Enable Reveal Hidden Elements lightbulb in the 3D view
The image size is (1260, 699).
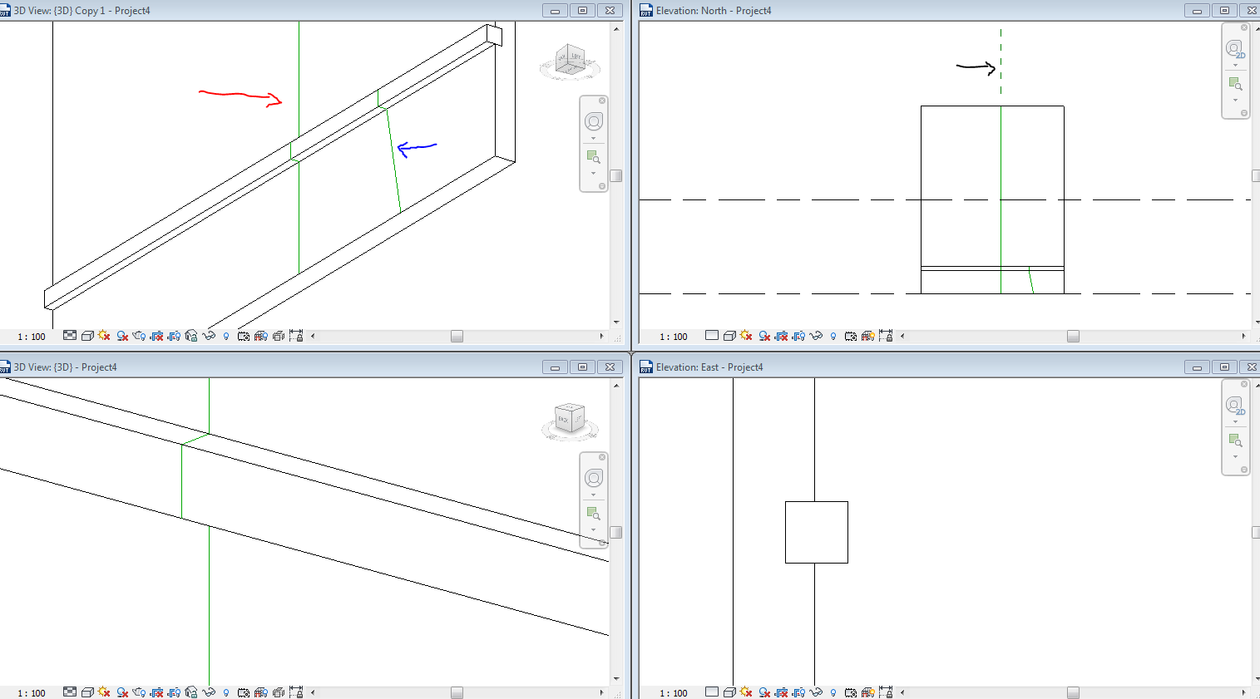[226, 692]
